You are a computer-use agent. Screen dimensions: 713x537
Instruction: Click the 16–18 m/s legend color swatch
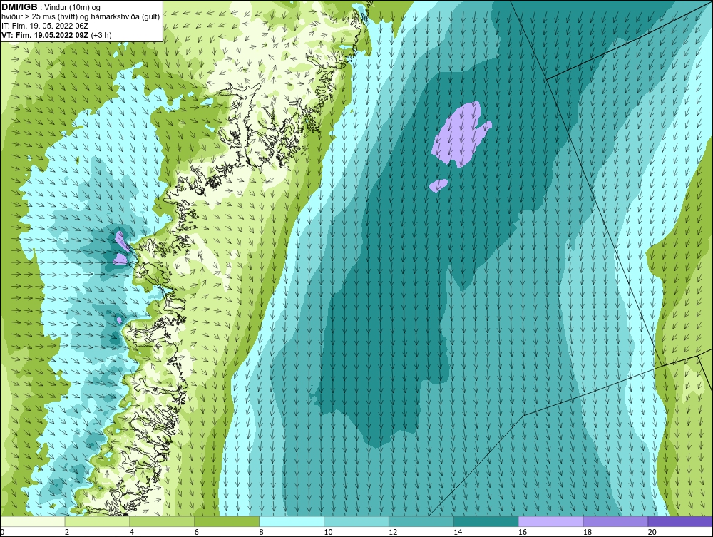pos(550,521)
